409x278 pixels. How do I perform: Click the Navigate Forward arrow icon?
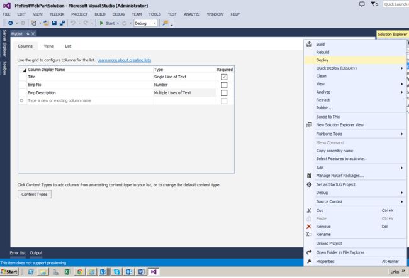[23, 23]
